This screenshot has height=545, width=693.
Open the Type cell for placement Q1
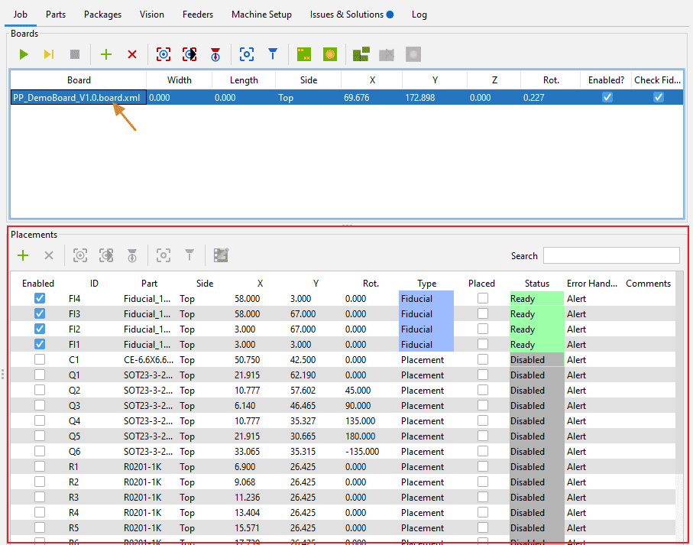click(426, 375)
